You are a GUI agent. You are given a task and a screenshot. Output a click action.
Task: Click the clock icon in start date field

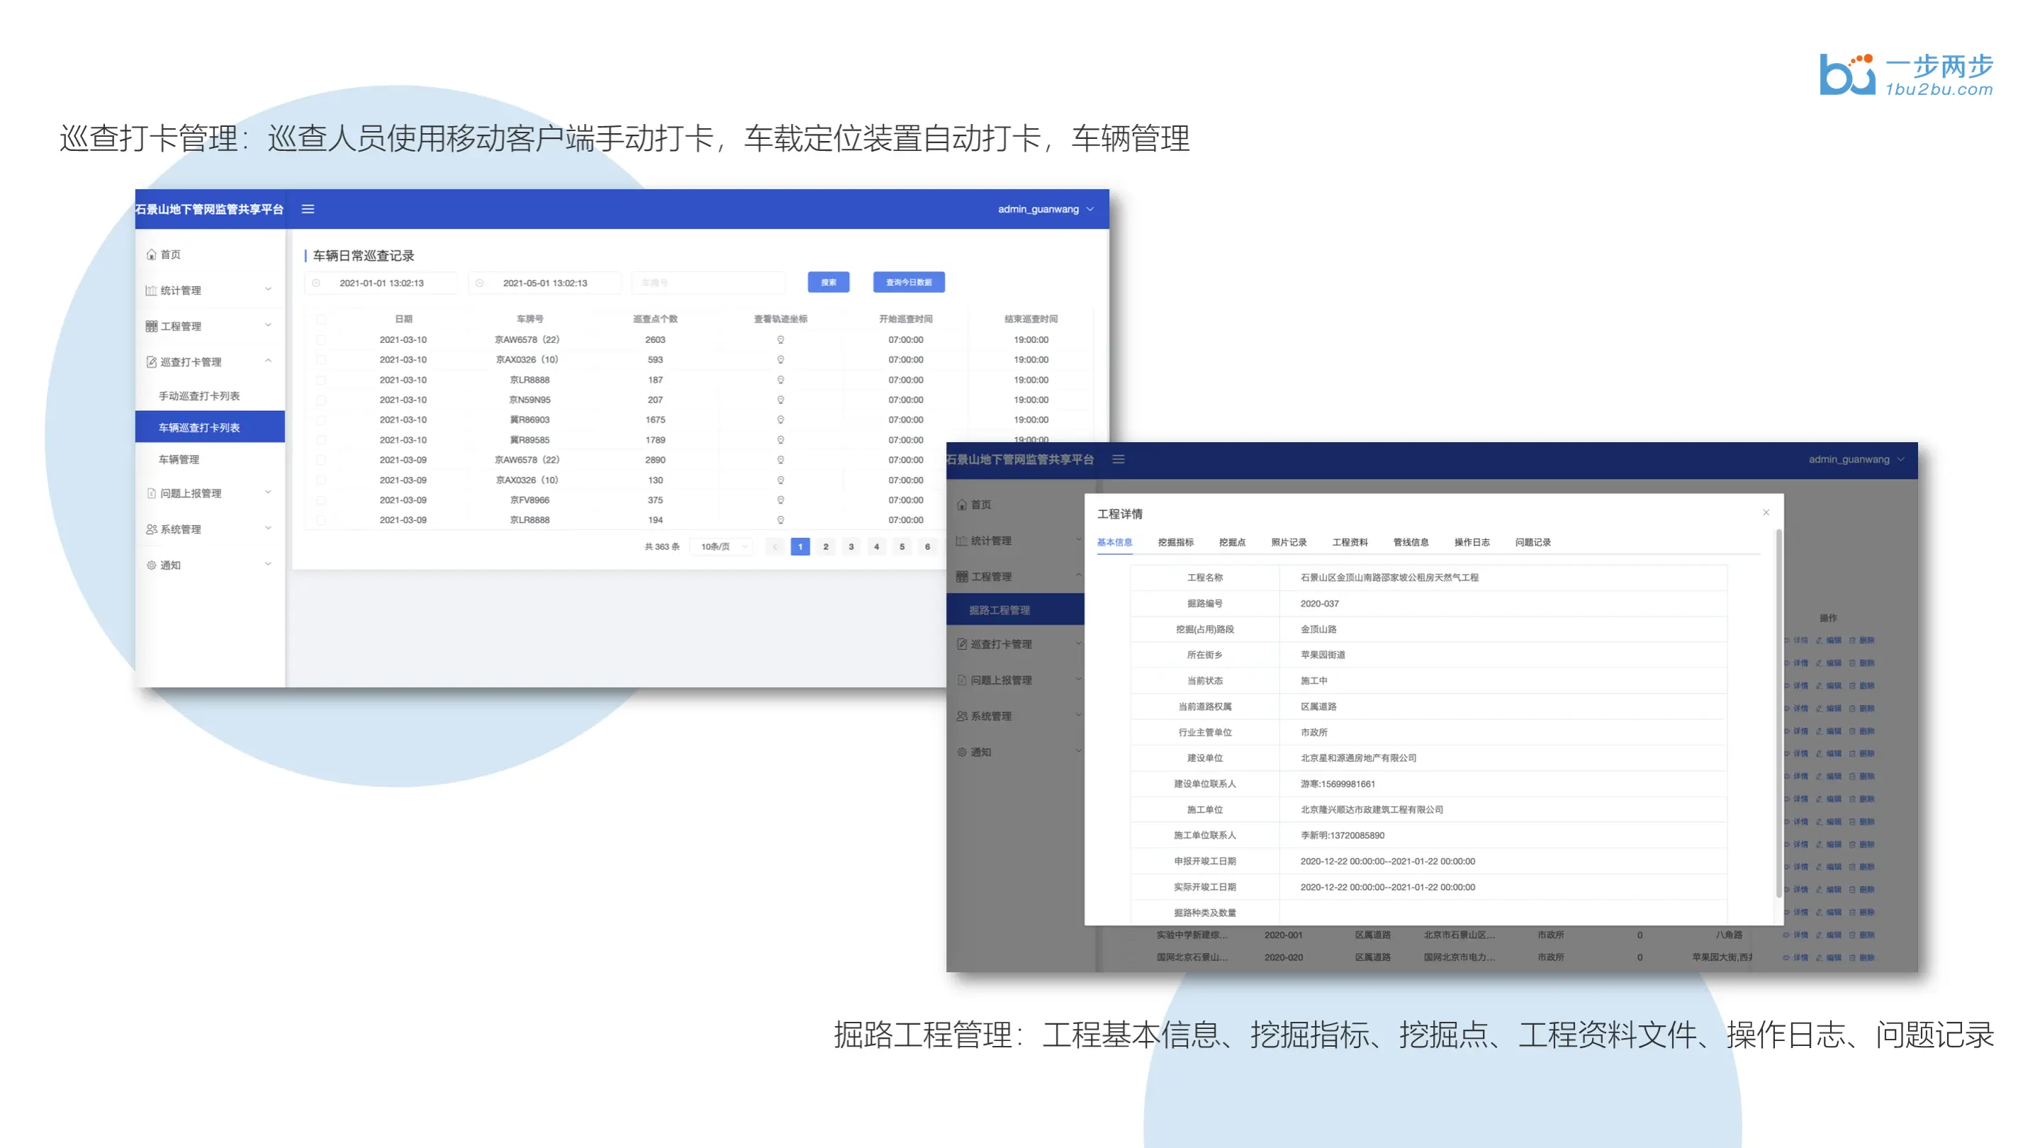tap(317, 283)
